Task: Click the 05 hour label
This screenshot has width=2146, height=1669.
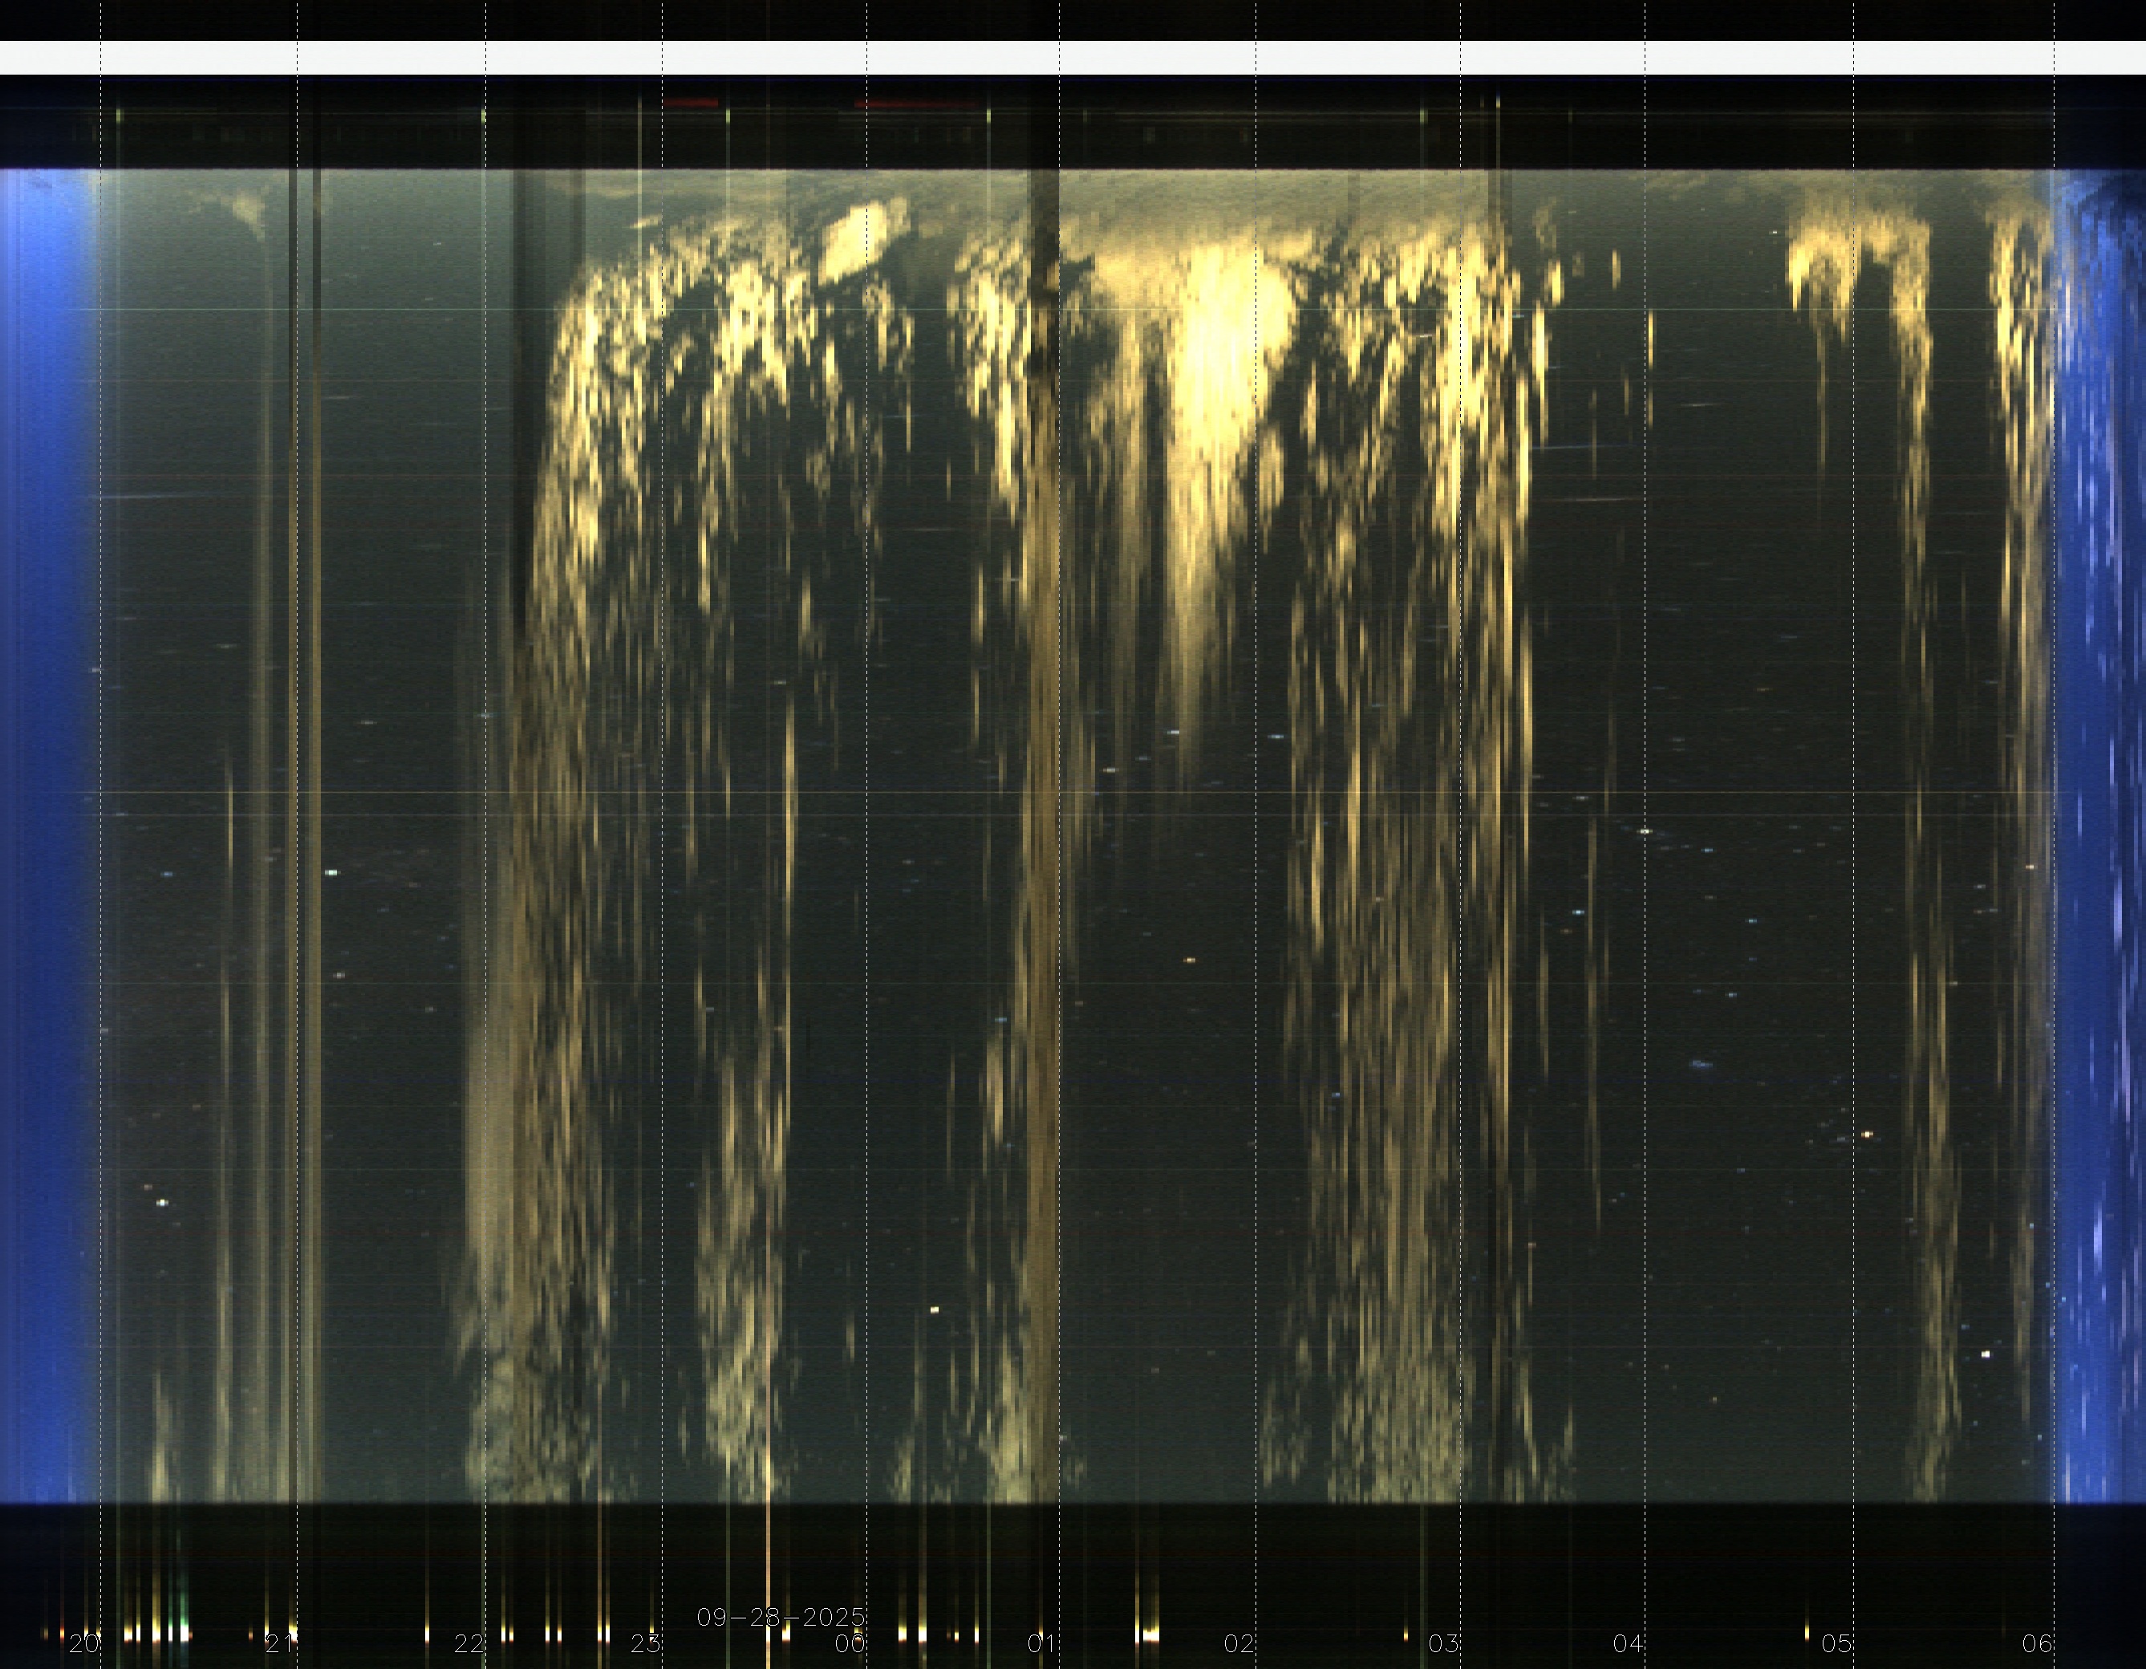Action: (1836, 1643)
